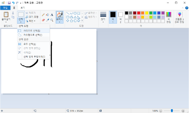
Task: Select the Magnifier tool
Action: point(52,20)
